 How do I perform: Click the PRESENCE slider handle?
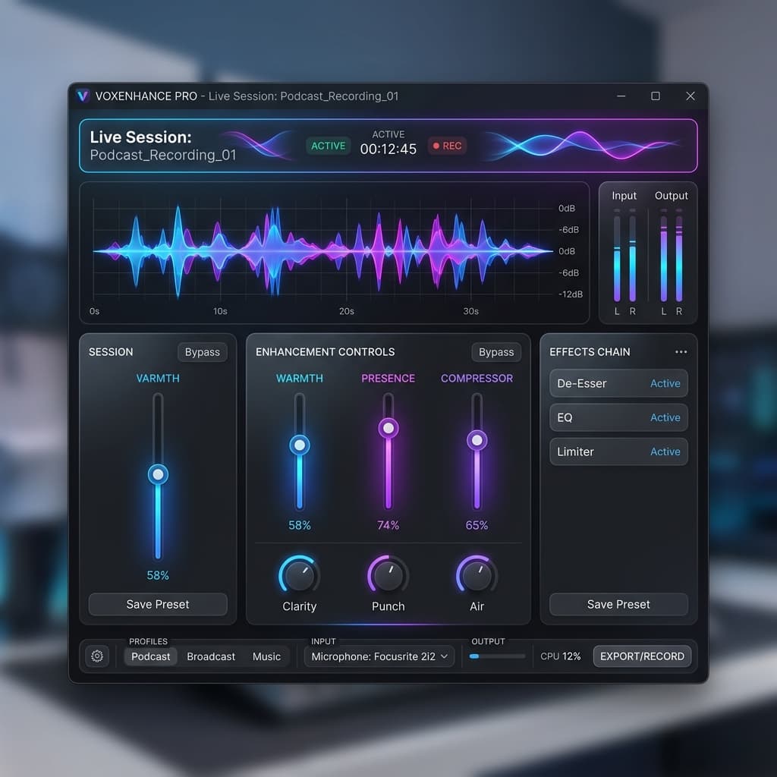(x=388, y=428)
